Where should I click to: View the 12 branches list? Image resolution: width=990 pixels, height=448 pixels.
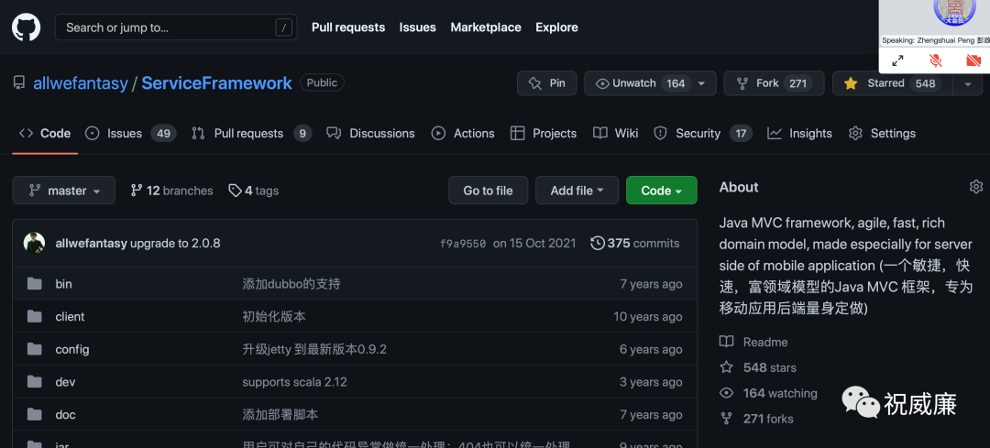171,191
